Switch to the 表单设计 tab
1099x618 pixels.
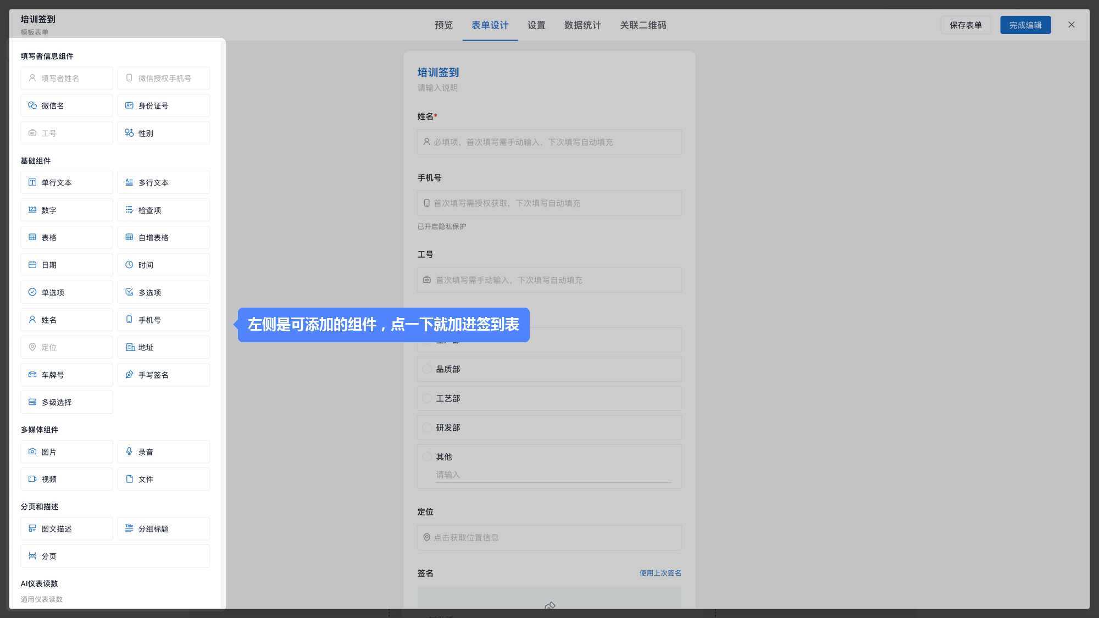point(490,25)
